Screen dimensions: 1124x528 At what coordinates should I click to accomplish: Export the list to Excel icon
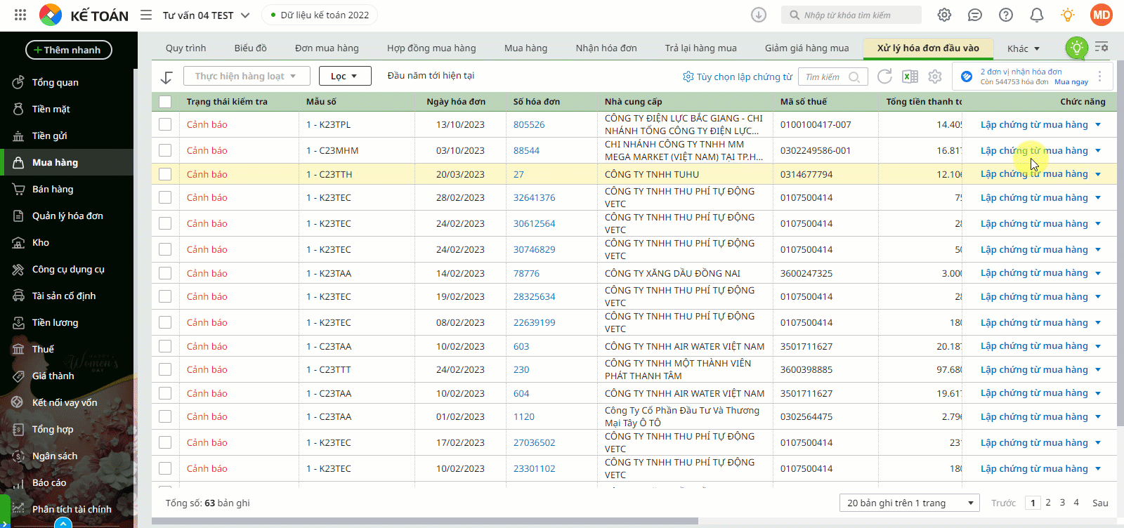(910, 77)
